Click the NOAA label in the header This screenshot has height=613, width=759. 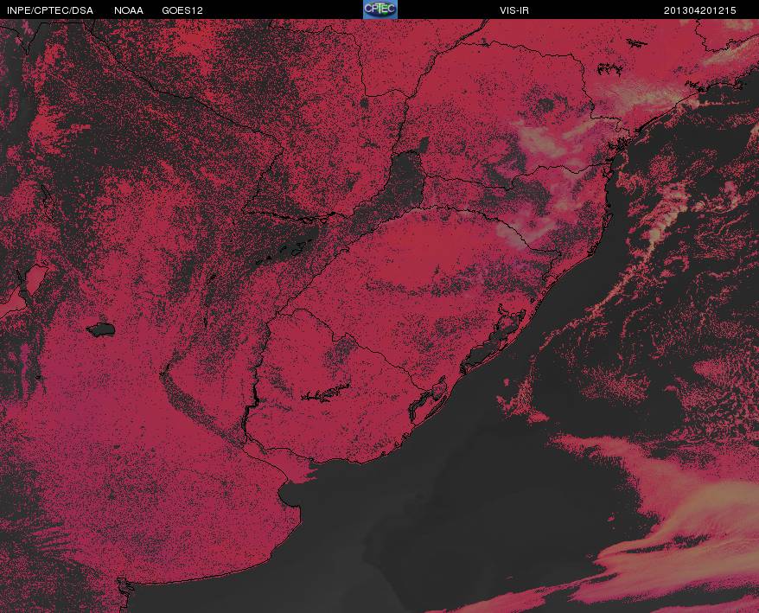point(128,10)
